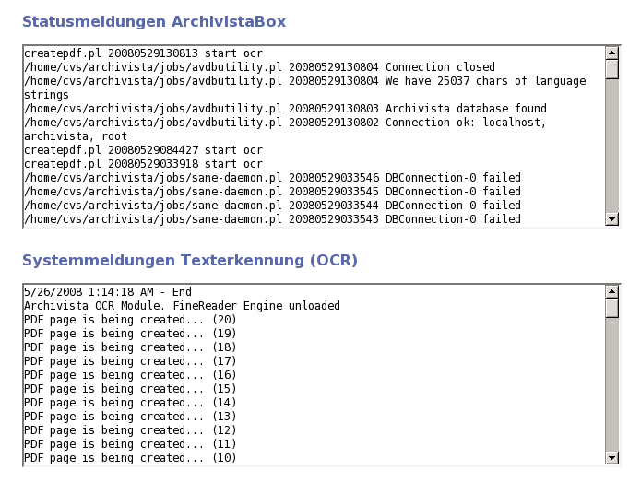Screen dimensions: 629x482
Task: Click the 'createpdf.pl 20080529084427 start ocr' line
Action: (143, 150)
